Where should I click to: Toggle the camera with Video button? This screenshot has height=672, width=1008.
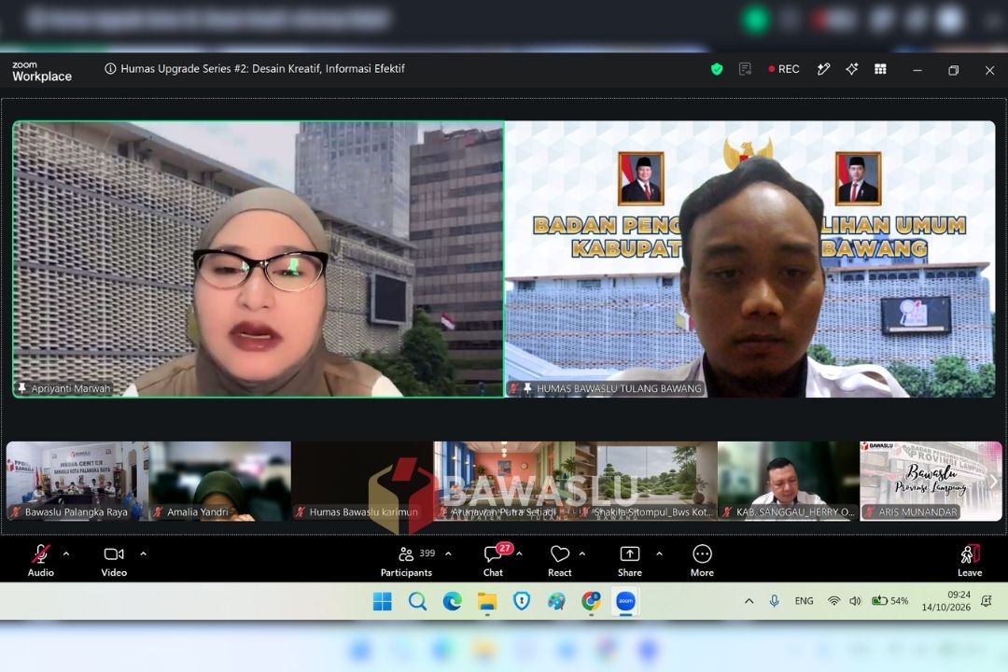tap(114, 561)
